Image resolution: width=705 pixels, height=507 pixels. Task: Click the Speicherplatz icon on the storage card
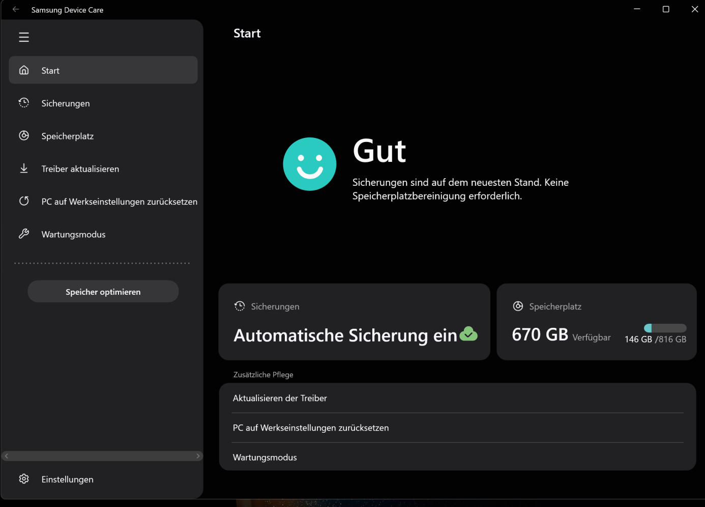coord(518,306)
